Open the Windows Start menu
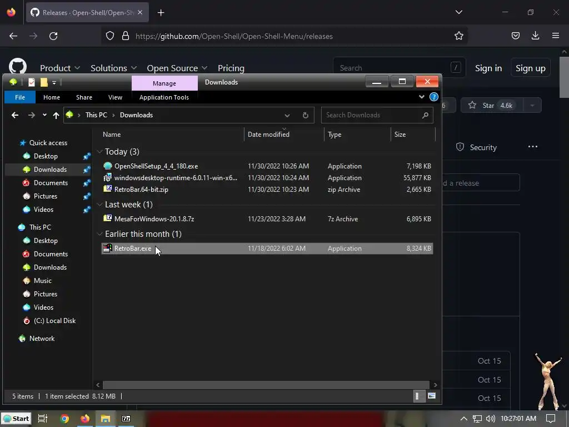Screen dimensions: 569x427 (x=16, y=419)
